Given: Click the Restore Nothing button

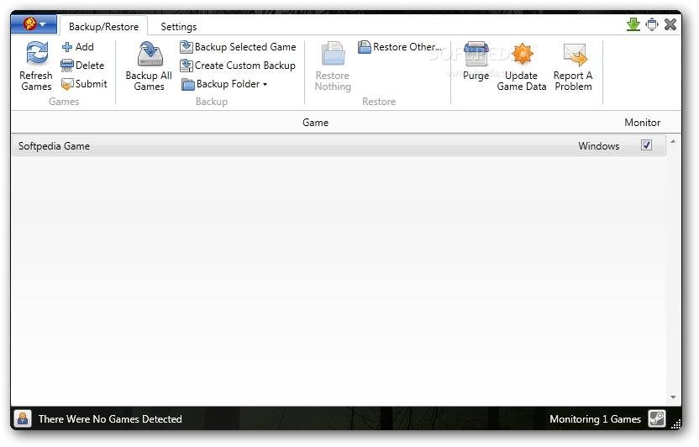Looking at the screenshot, I should click(x=333, y=66).
